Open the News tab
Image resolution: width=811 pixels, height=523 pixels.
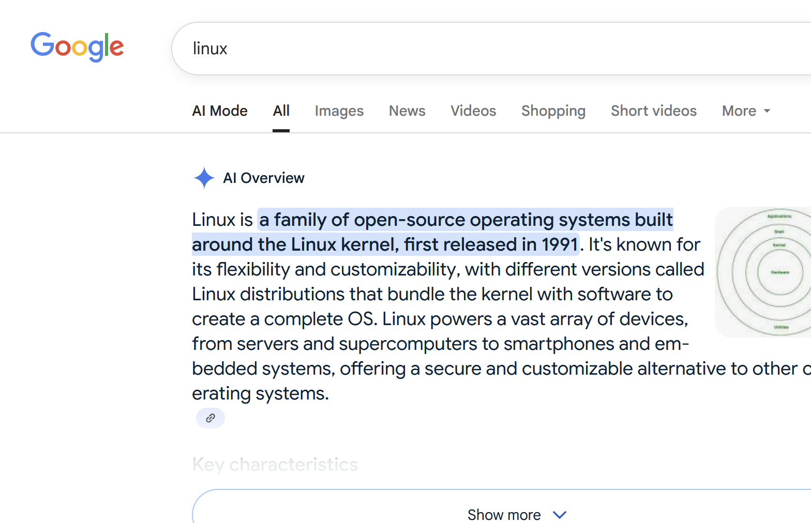point(407,111)
